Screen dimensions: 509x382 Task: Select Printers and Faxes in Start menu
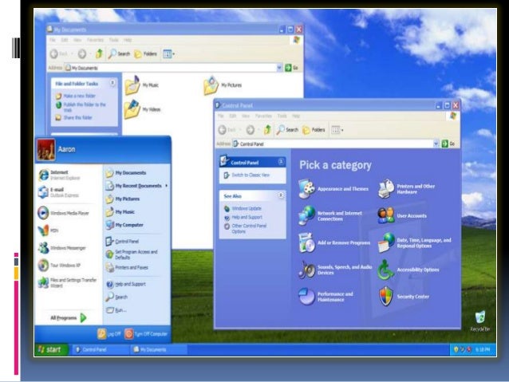tap(127, 267)
